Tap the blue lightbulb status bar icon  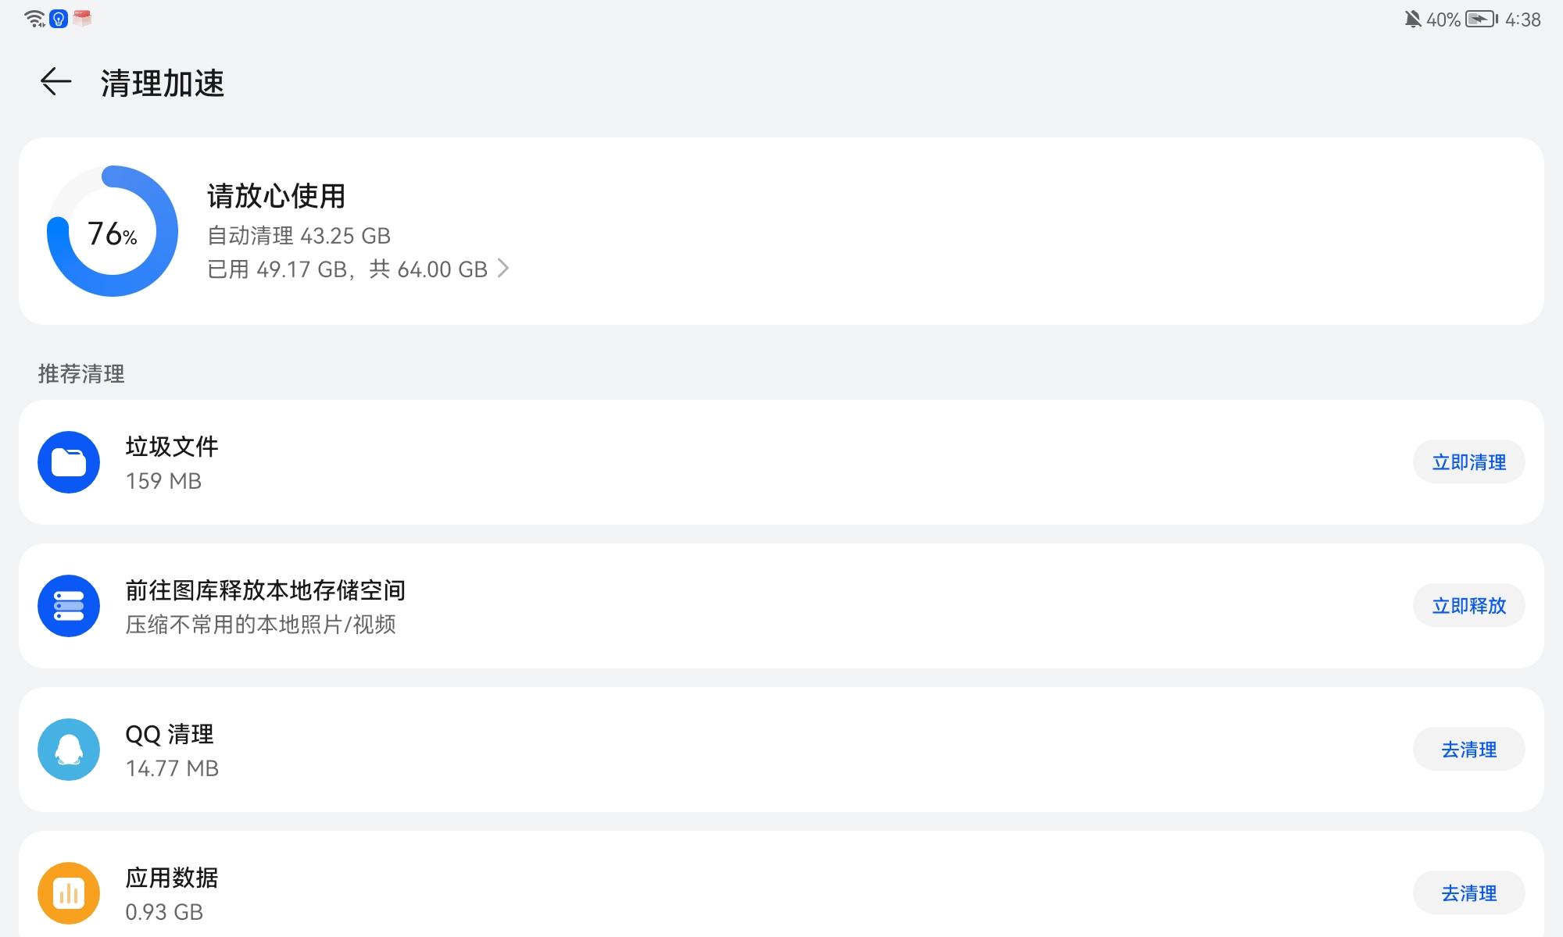(x=59, y=19)
